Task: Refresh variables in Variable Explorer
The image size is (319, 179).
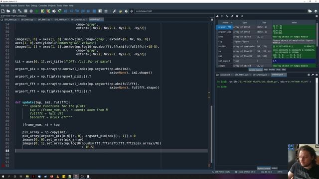Action: [x=242, y=16]
